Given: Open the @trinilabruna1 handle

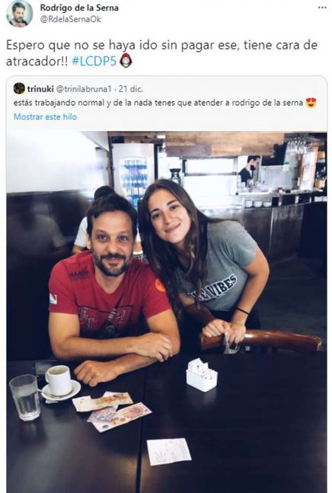Looking at the screenshot, I should tap(84, 89).
